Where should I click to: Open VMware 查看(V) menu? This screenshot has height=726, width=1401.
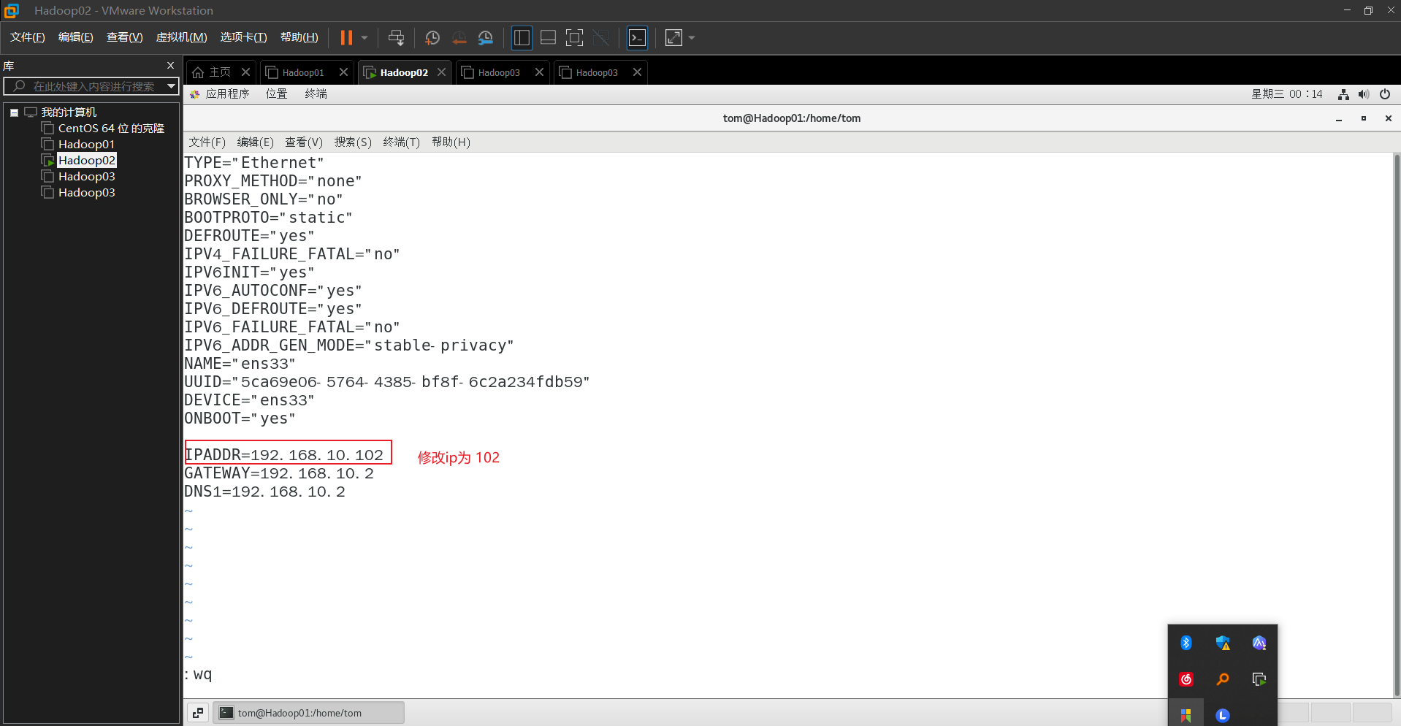point(124,37)
